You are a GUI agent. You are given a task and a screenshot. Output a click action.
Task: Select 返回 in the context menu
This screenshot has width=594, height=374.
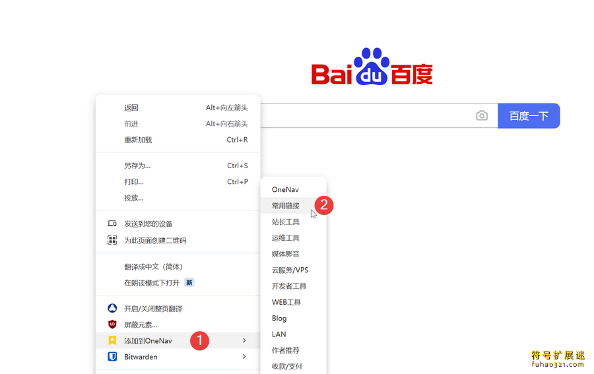pos(178,108)
